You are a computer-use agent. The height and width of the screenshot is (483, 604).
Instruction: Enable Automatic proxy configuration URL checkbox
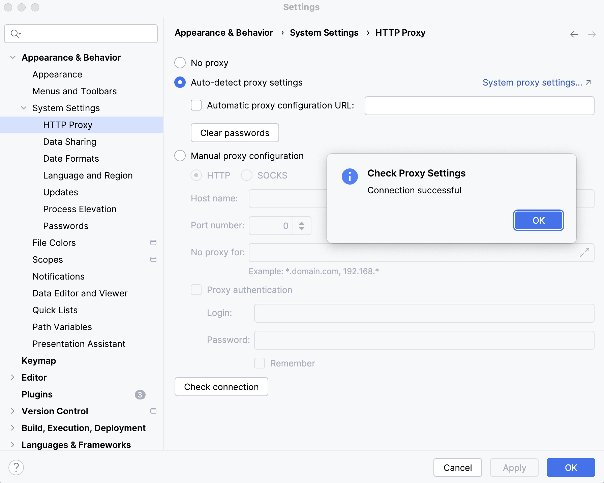click(196, 105)
